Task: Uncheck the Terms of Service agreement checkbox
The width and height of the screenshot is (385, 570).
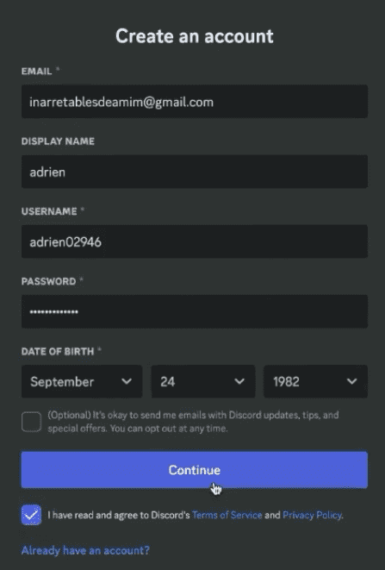Action: coord(31,515)
